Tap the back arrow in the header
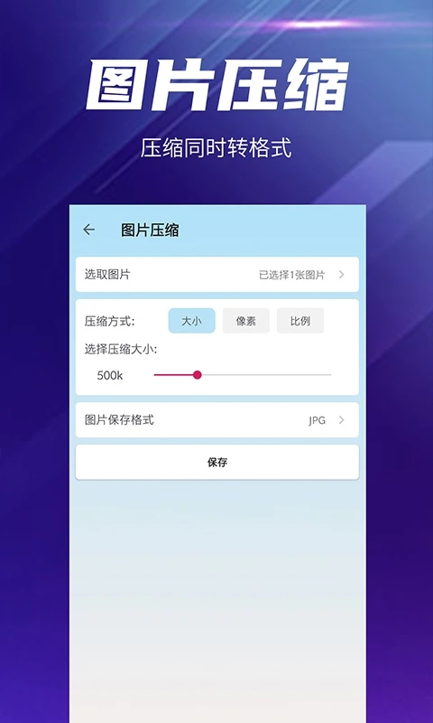433x723 pixels. pos(88,230)
